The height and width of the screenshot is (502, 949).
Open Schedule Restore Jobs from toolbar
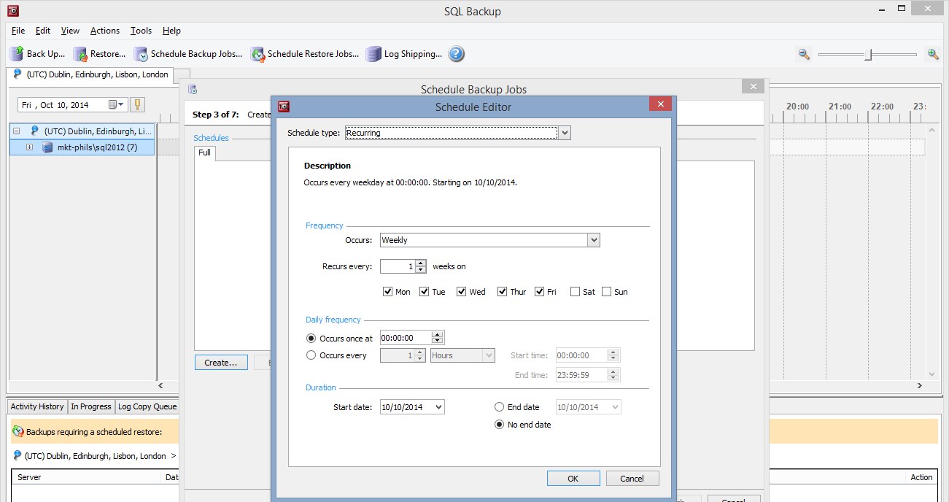pyautogui.click(x=304, y=54)
